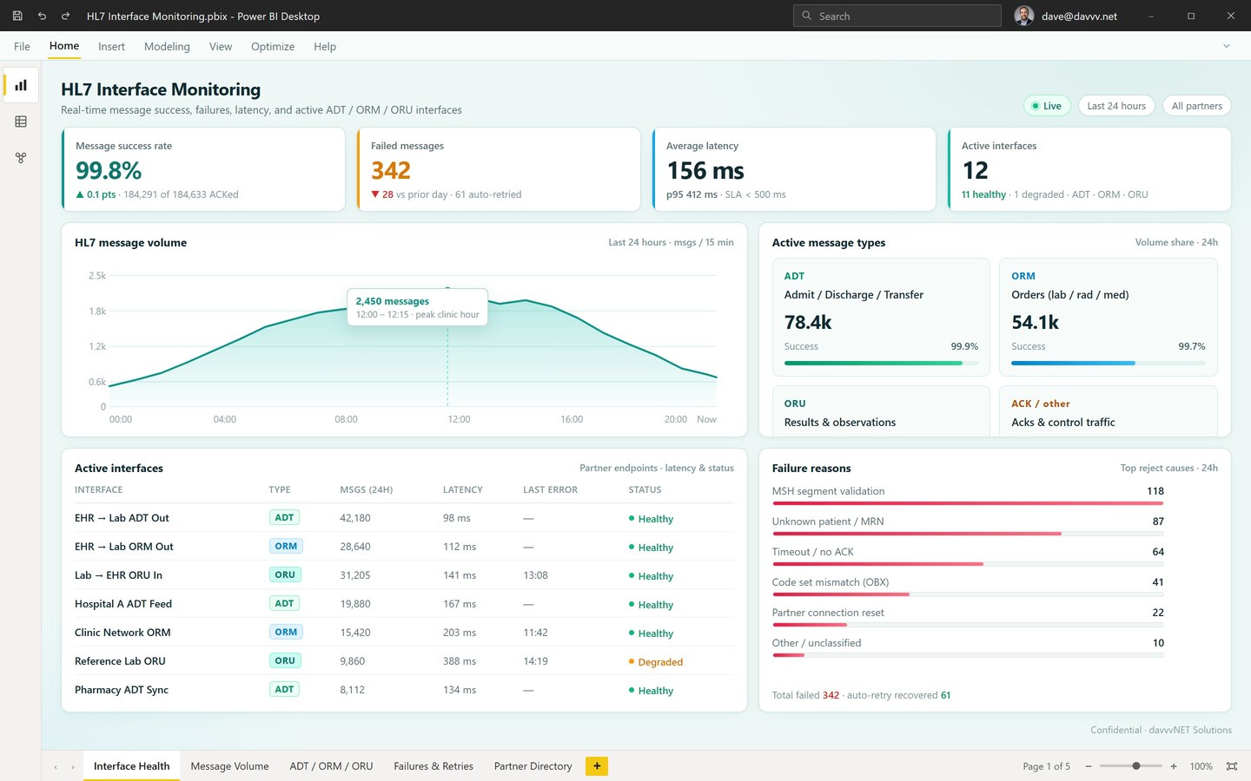Click the ORM success progress bar
This screenshot has width=1251, height=781.
tap(1109, 363)
